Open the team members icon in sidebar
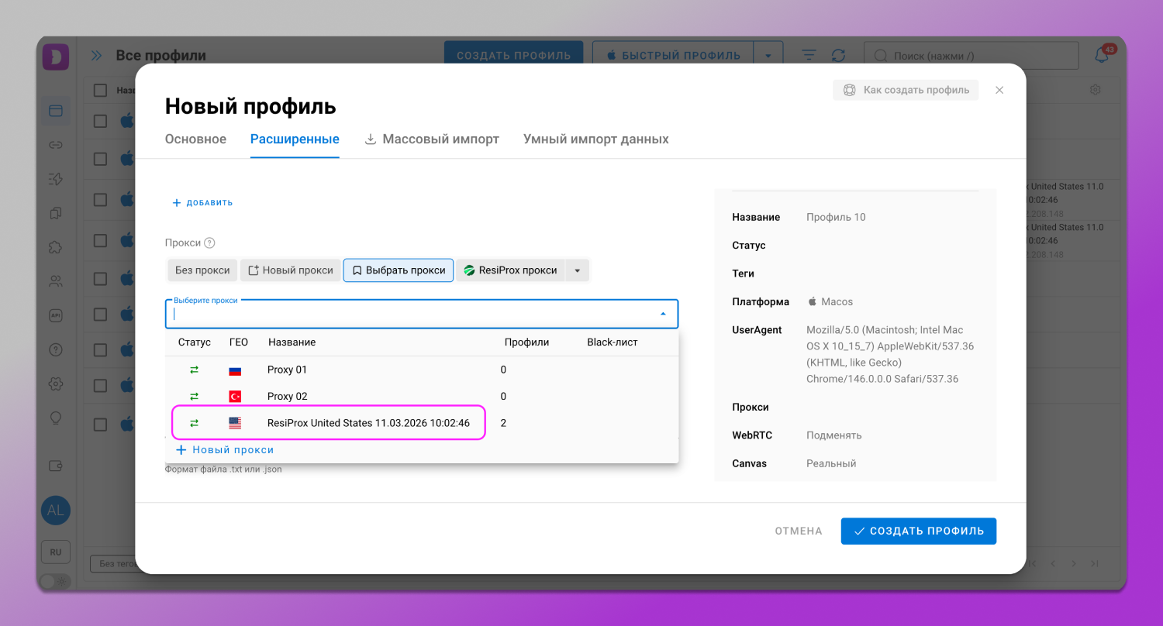Viewport: 1163px width, 626px height. point(55,280)
